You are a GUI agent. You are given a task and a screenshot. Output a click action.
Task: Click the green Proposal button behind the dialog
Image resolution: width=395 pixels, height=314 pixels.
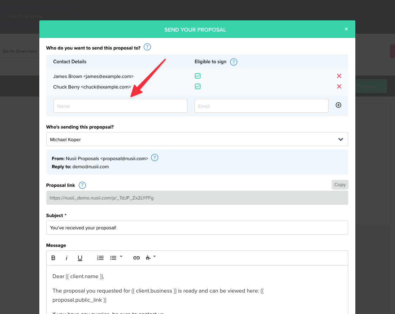(371, 86)
